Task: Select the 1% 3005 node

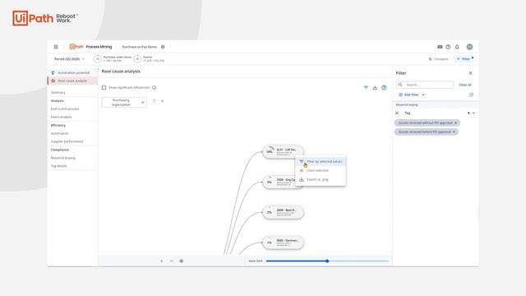Action: (x=283, y=243)
